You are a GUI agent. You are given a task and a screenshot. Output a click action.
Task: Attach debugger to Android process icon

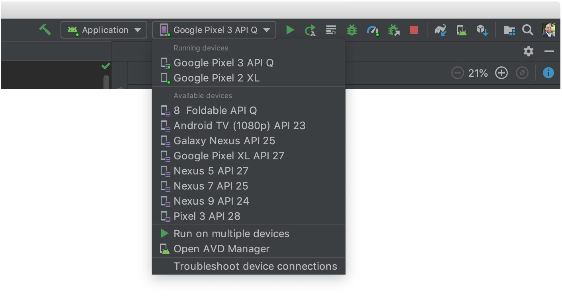394,30
